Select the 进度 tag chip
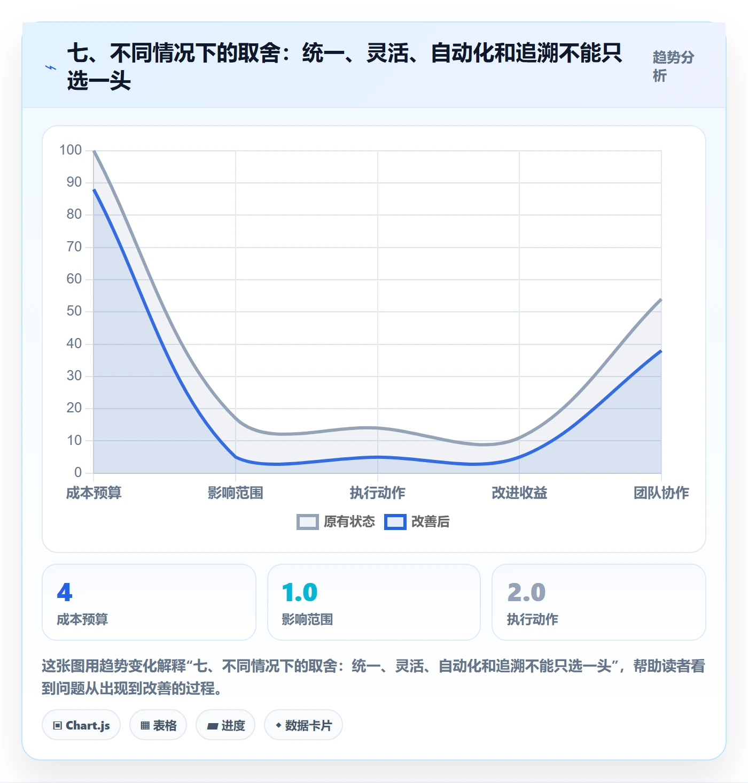 click(225, 725)
